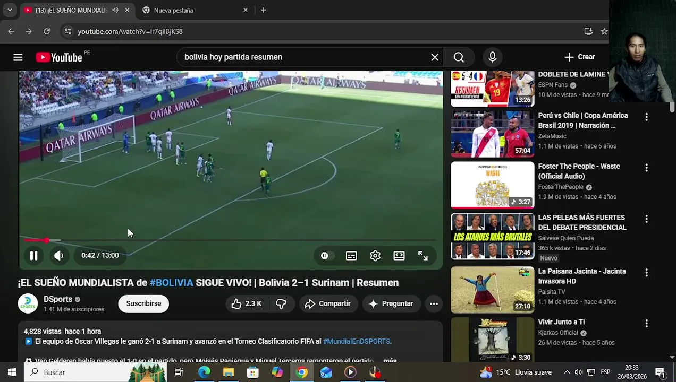The image size is (676, 382).
Task: Seek along the red video progress bar
Action: [230, 240]
